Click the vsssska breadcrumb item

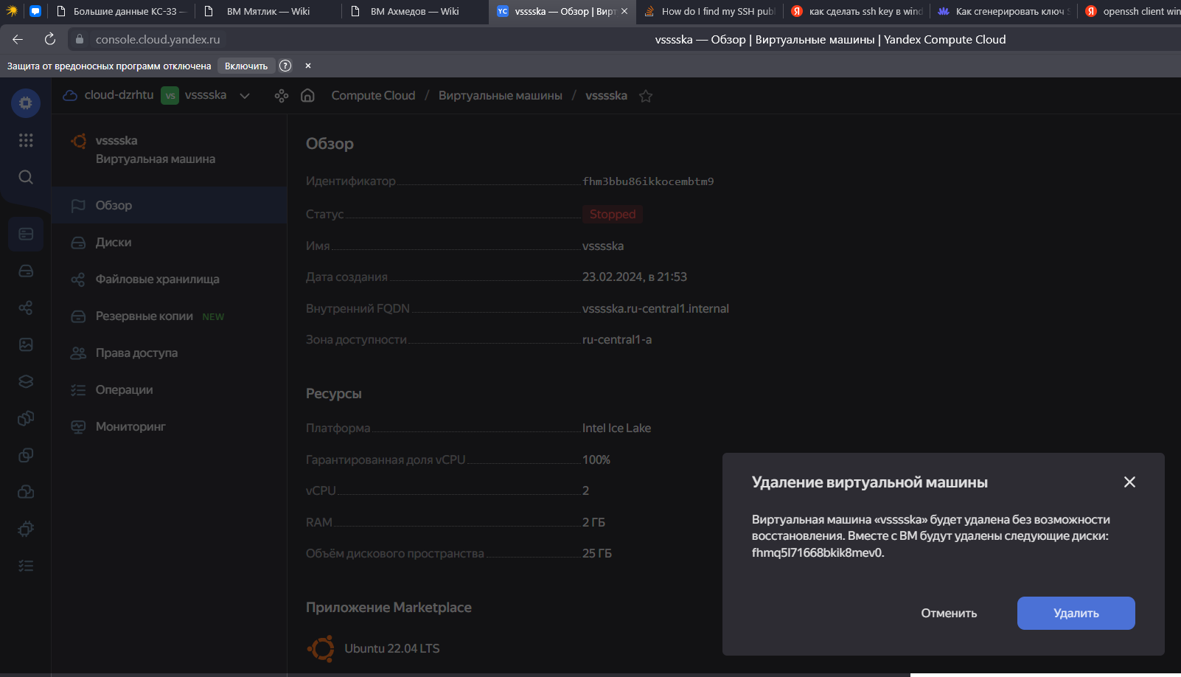point(606,96)
